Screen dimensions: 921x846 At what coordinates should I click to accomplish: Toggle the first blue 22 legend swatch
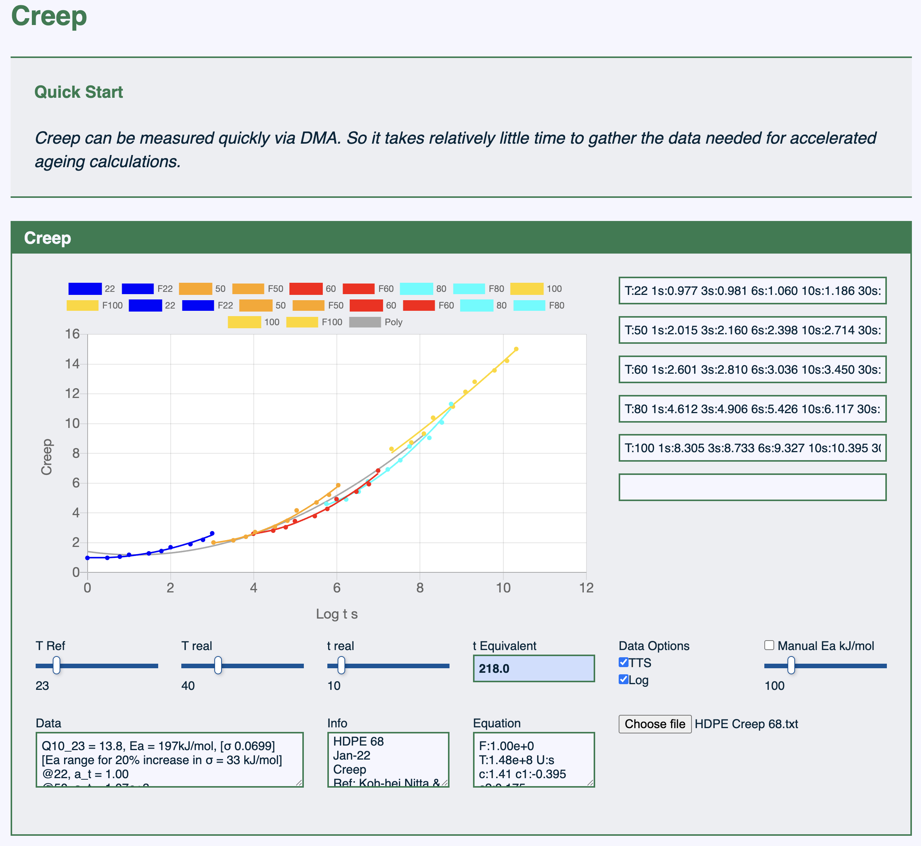tap(85, 288)
